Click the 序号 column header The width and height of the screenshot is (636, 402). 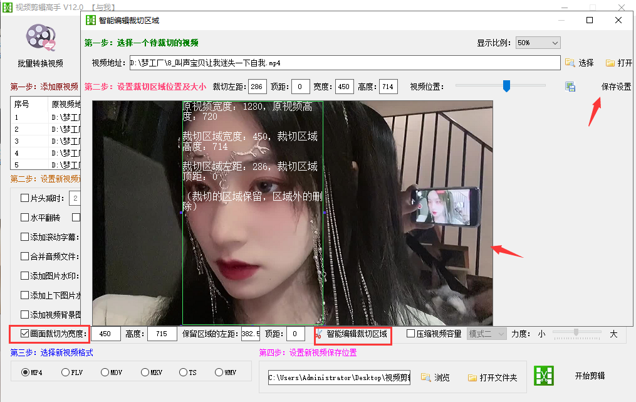[x=29, y=104]
